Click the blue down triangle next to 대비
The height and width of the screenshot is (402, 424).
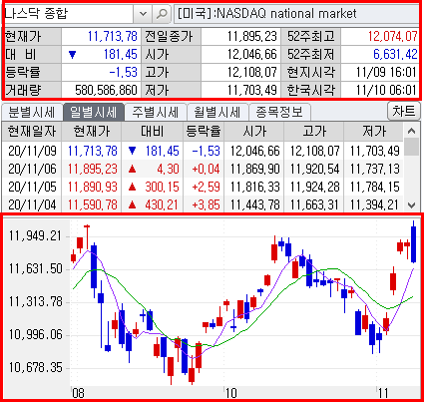(72, 55)
